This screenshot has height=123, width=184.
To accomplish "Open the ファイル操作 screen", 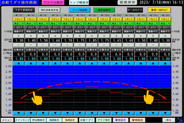I will coord(53,3).
